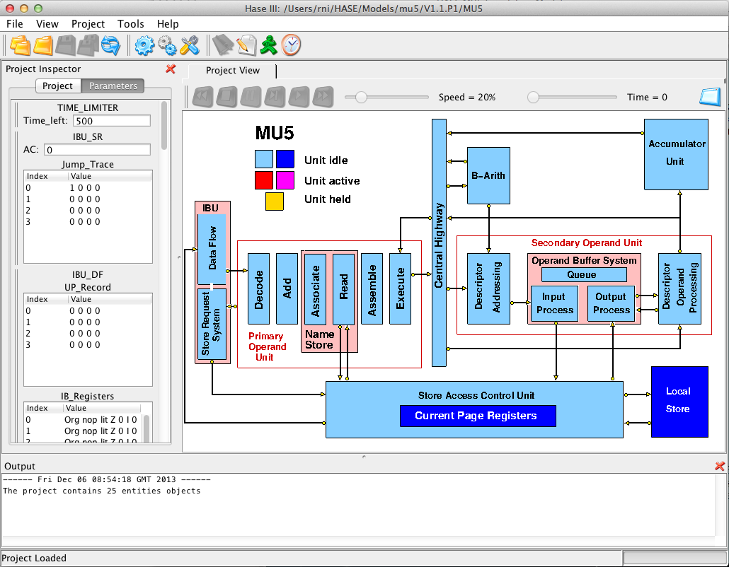Switch to the Parameters tab in inspector
Image resolution: width=729 pixels, height=567 pixels.
(x=113, y=86)
